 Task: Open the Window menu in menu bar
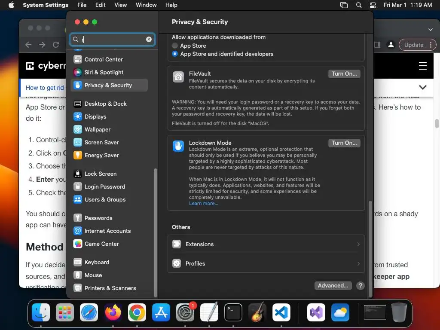[146, 5]
